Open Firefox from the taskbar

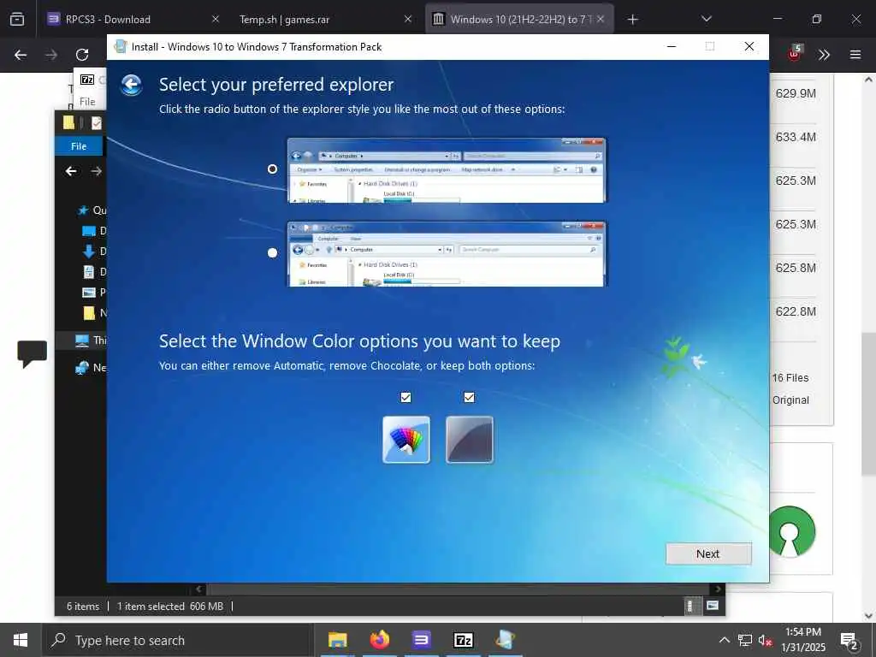[379, 640]
